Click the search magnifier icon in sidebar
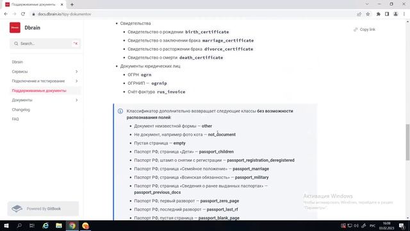Screen dimensions: 410x231 point(16,44)
